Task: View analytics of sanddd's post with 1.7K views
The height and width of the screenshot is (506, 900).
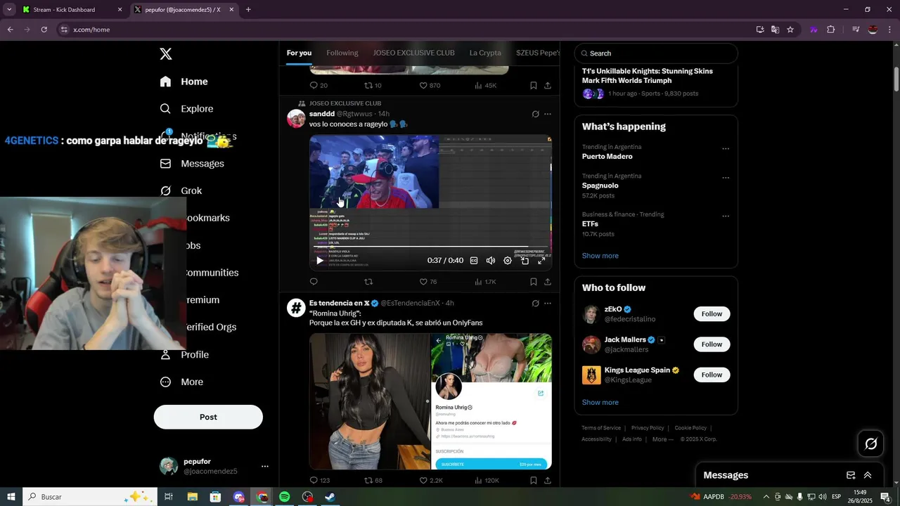Action: tap(485, 282)
